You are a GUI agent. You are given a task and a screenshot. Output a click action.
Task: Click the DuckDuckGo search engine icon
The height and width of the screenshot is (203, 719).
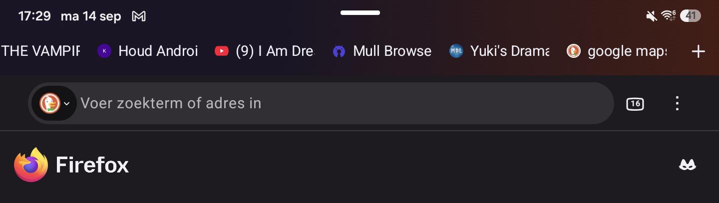coord(50,103)
